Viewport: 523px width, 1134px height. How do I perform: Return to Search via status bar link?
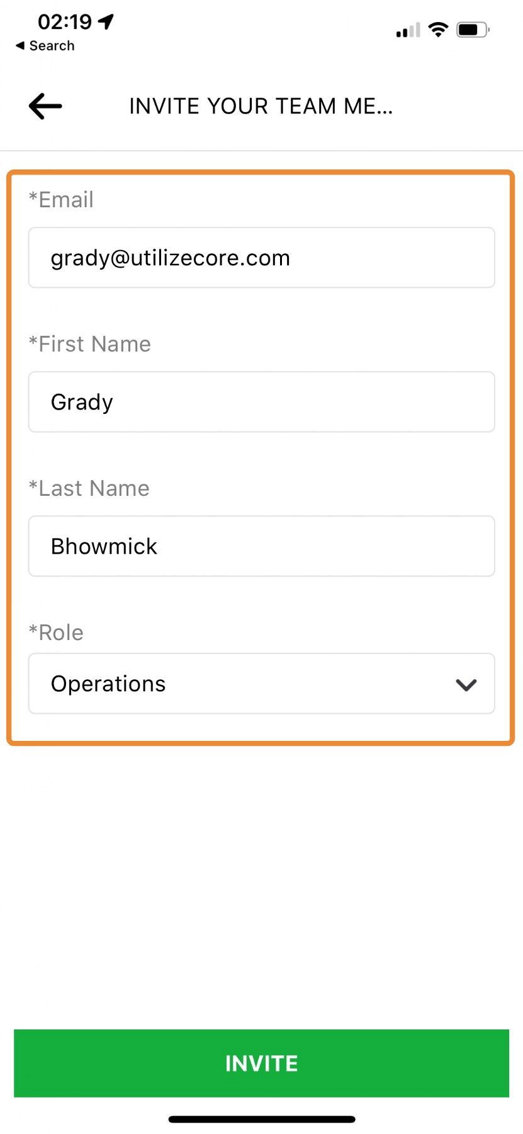coord(45,46)
